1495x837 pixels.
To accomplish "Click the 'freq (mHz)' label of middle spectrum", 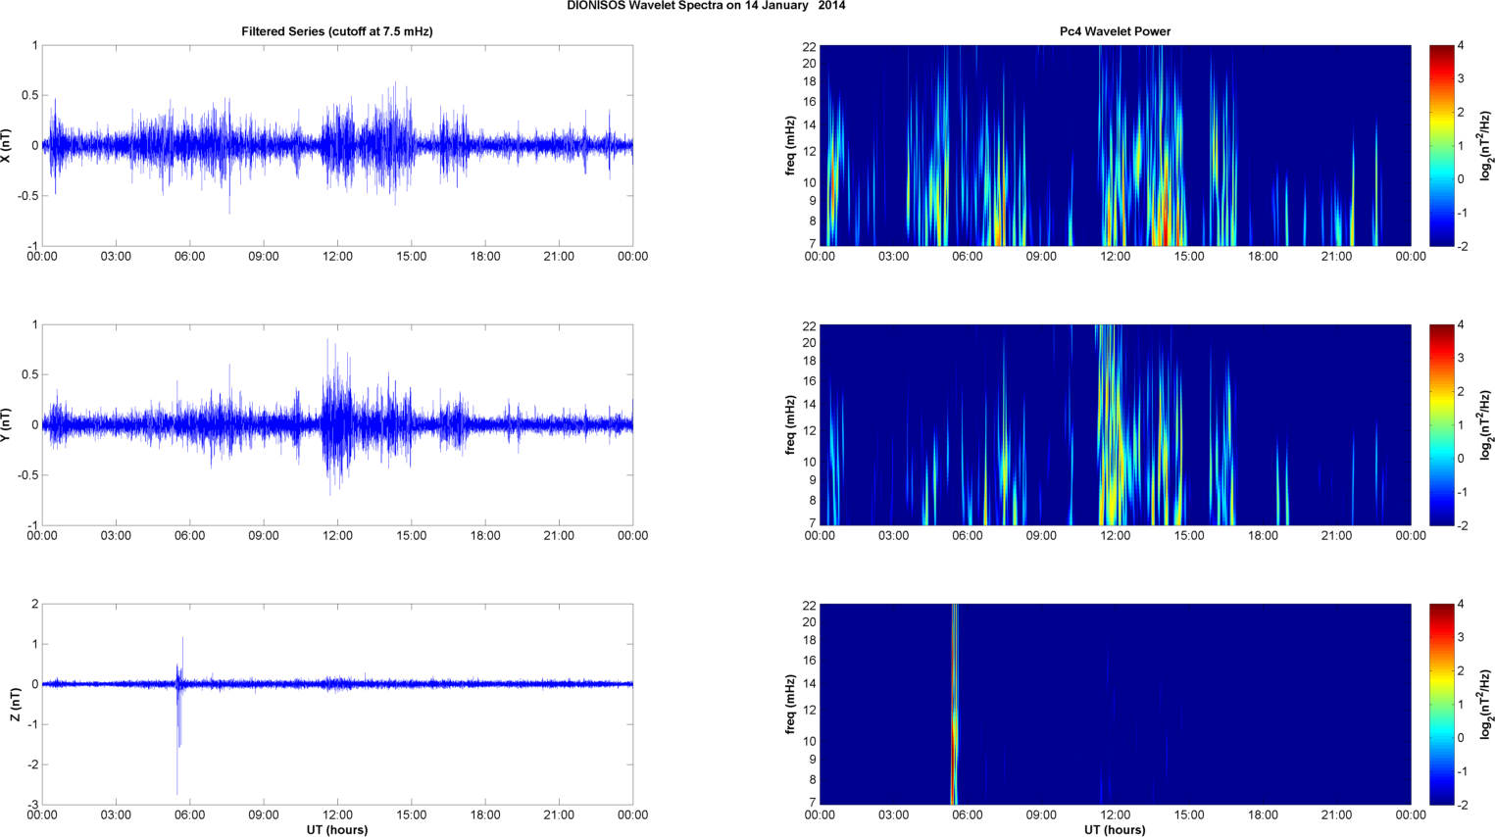I will [790, 424].
